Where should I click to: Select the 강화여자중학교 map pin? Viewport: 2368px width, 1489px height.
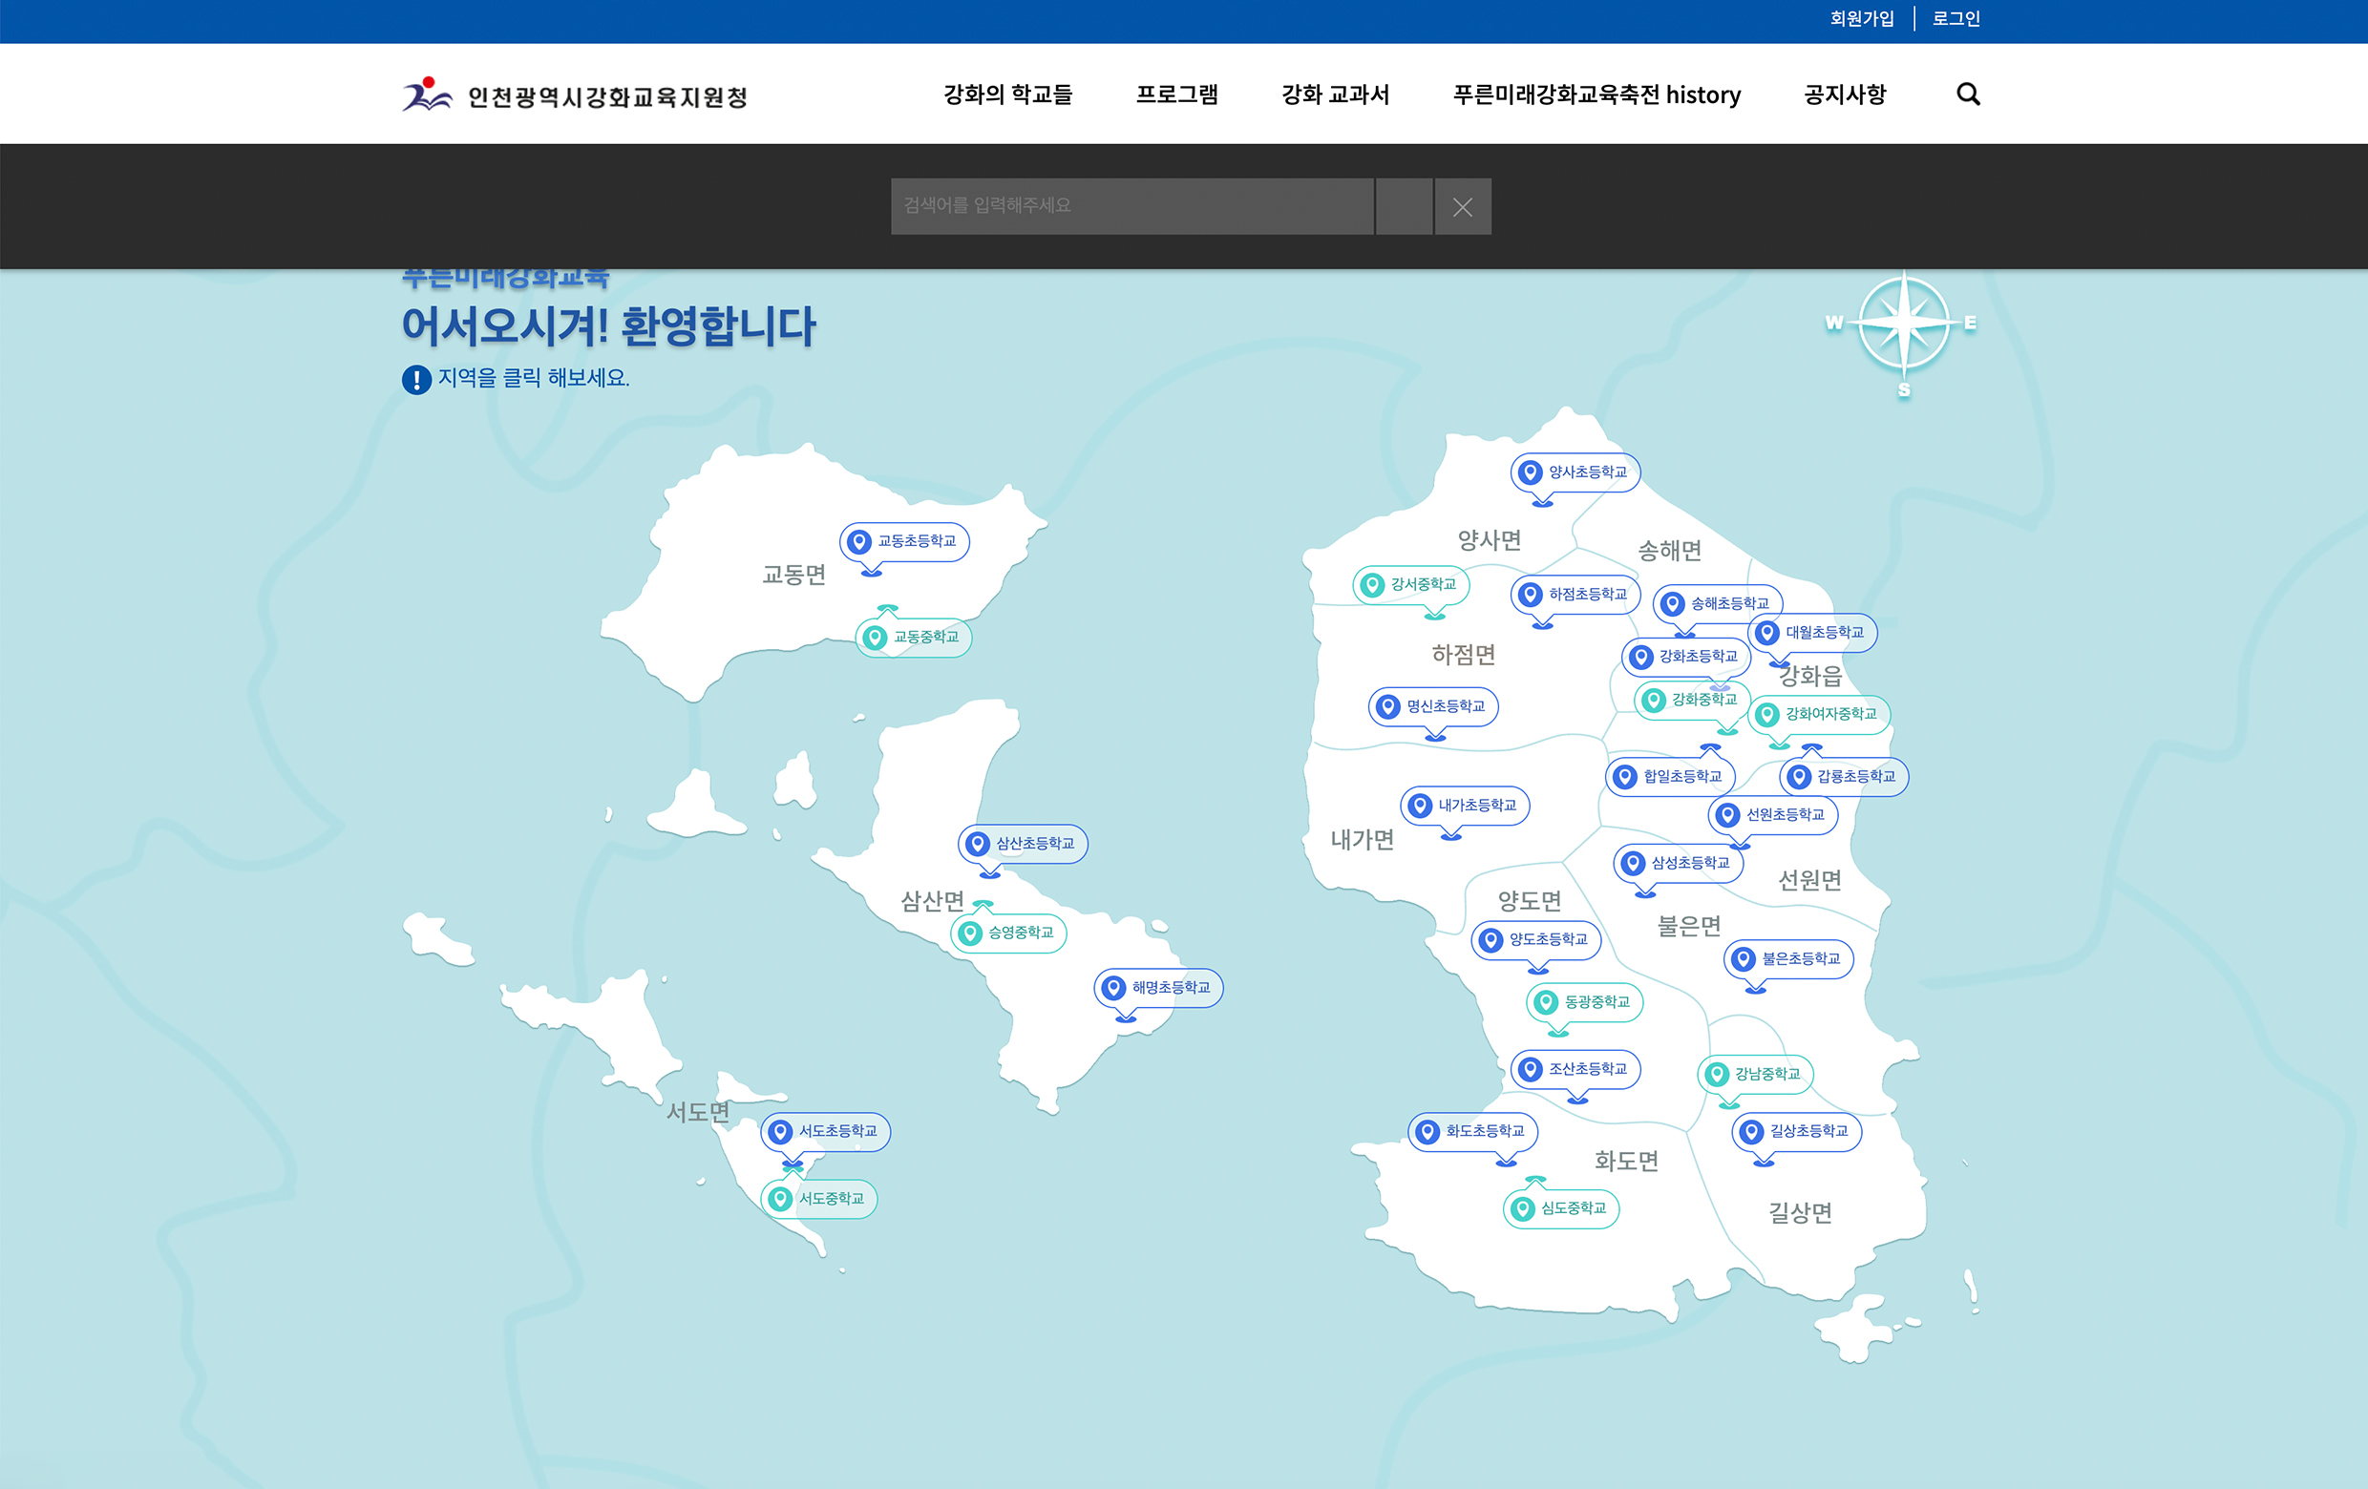[1819, 714]
